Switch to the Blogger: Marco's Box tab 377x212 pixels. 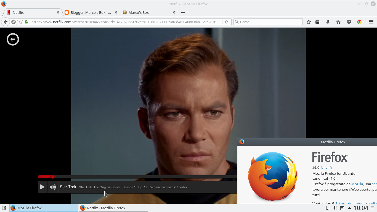click(91, 12)
